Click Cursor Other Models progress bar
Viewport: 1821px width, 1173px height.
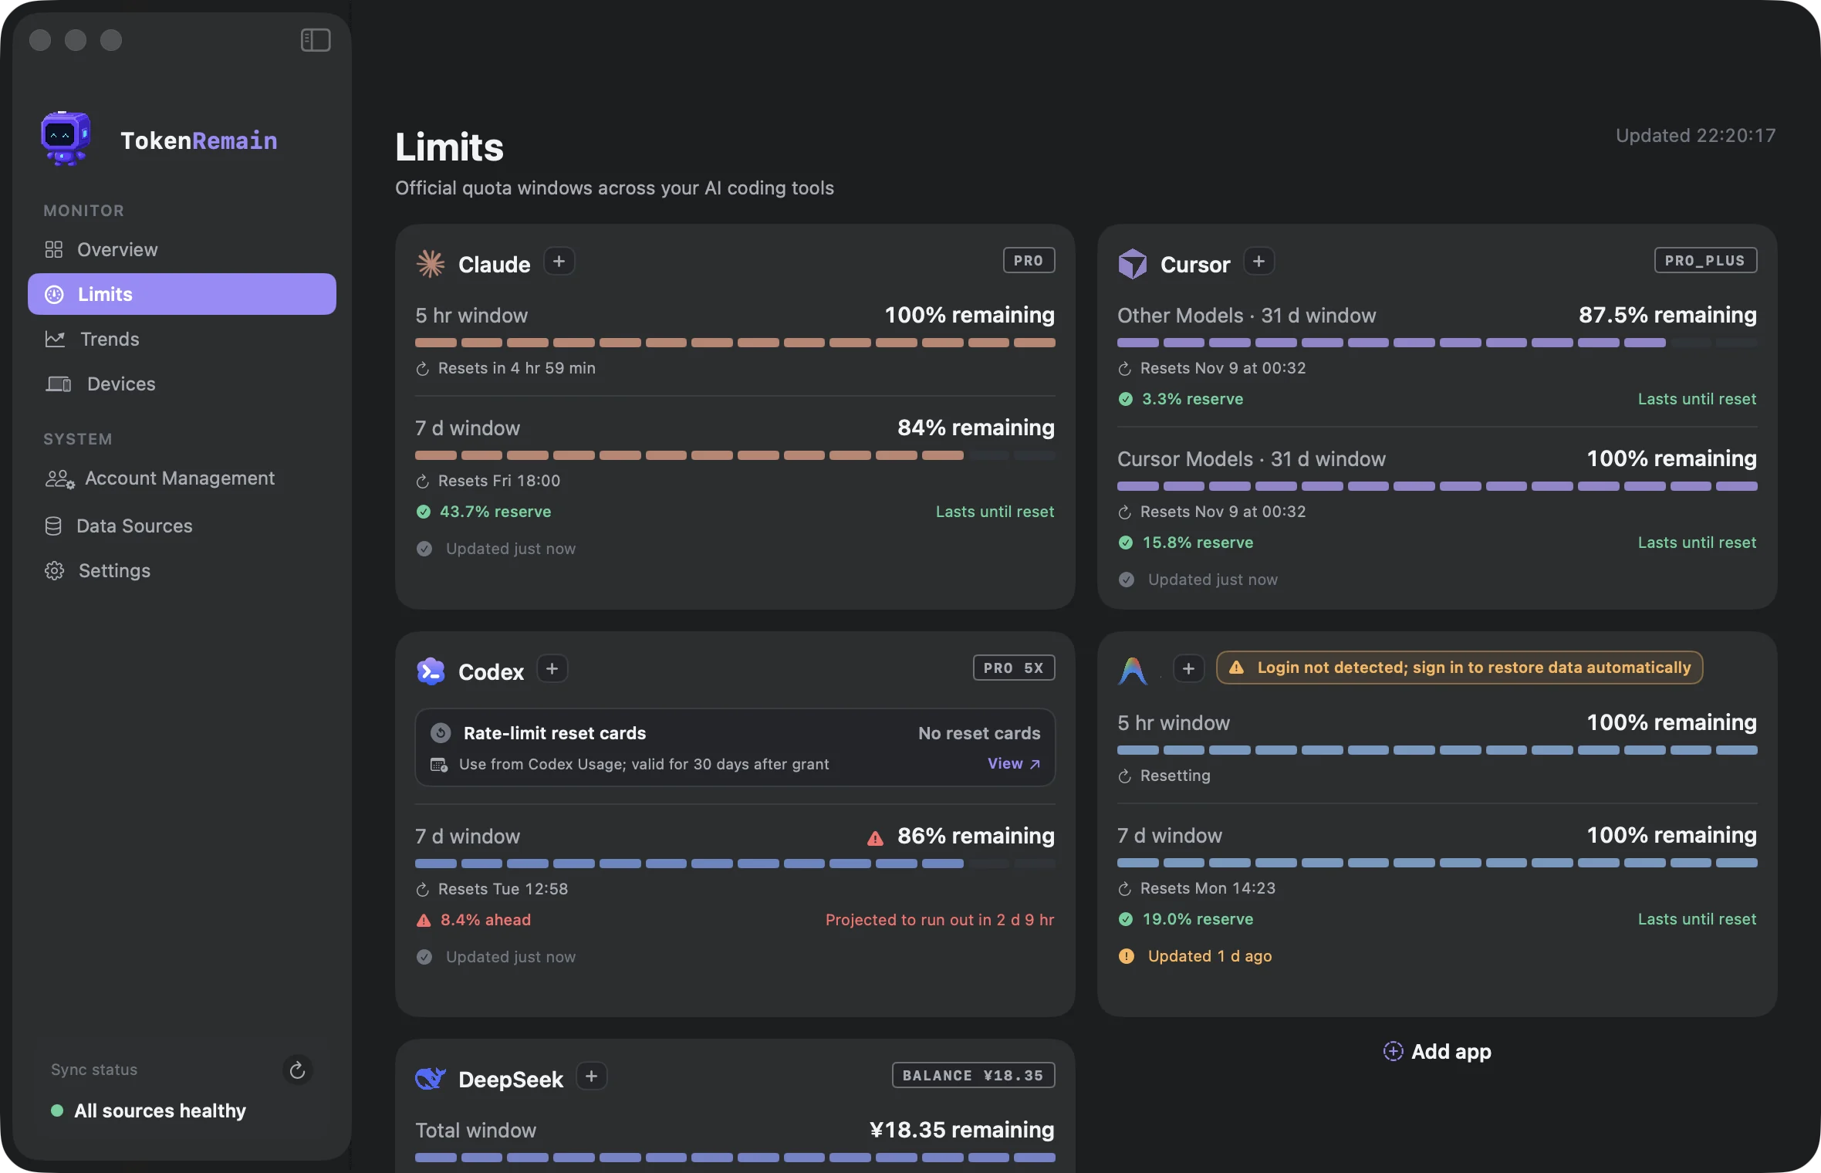coord(1437,343)
